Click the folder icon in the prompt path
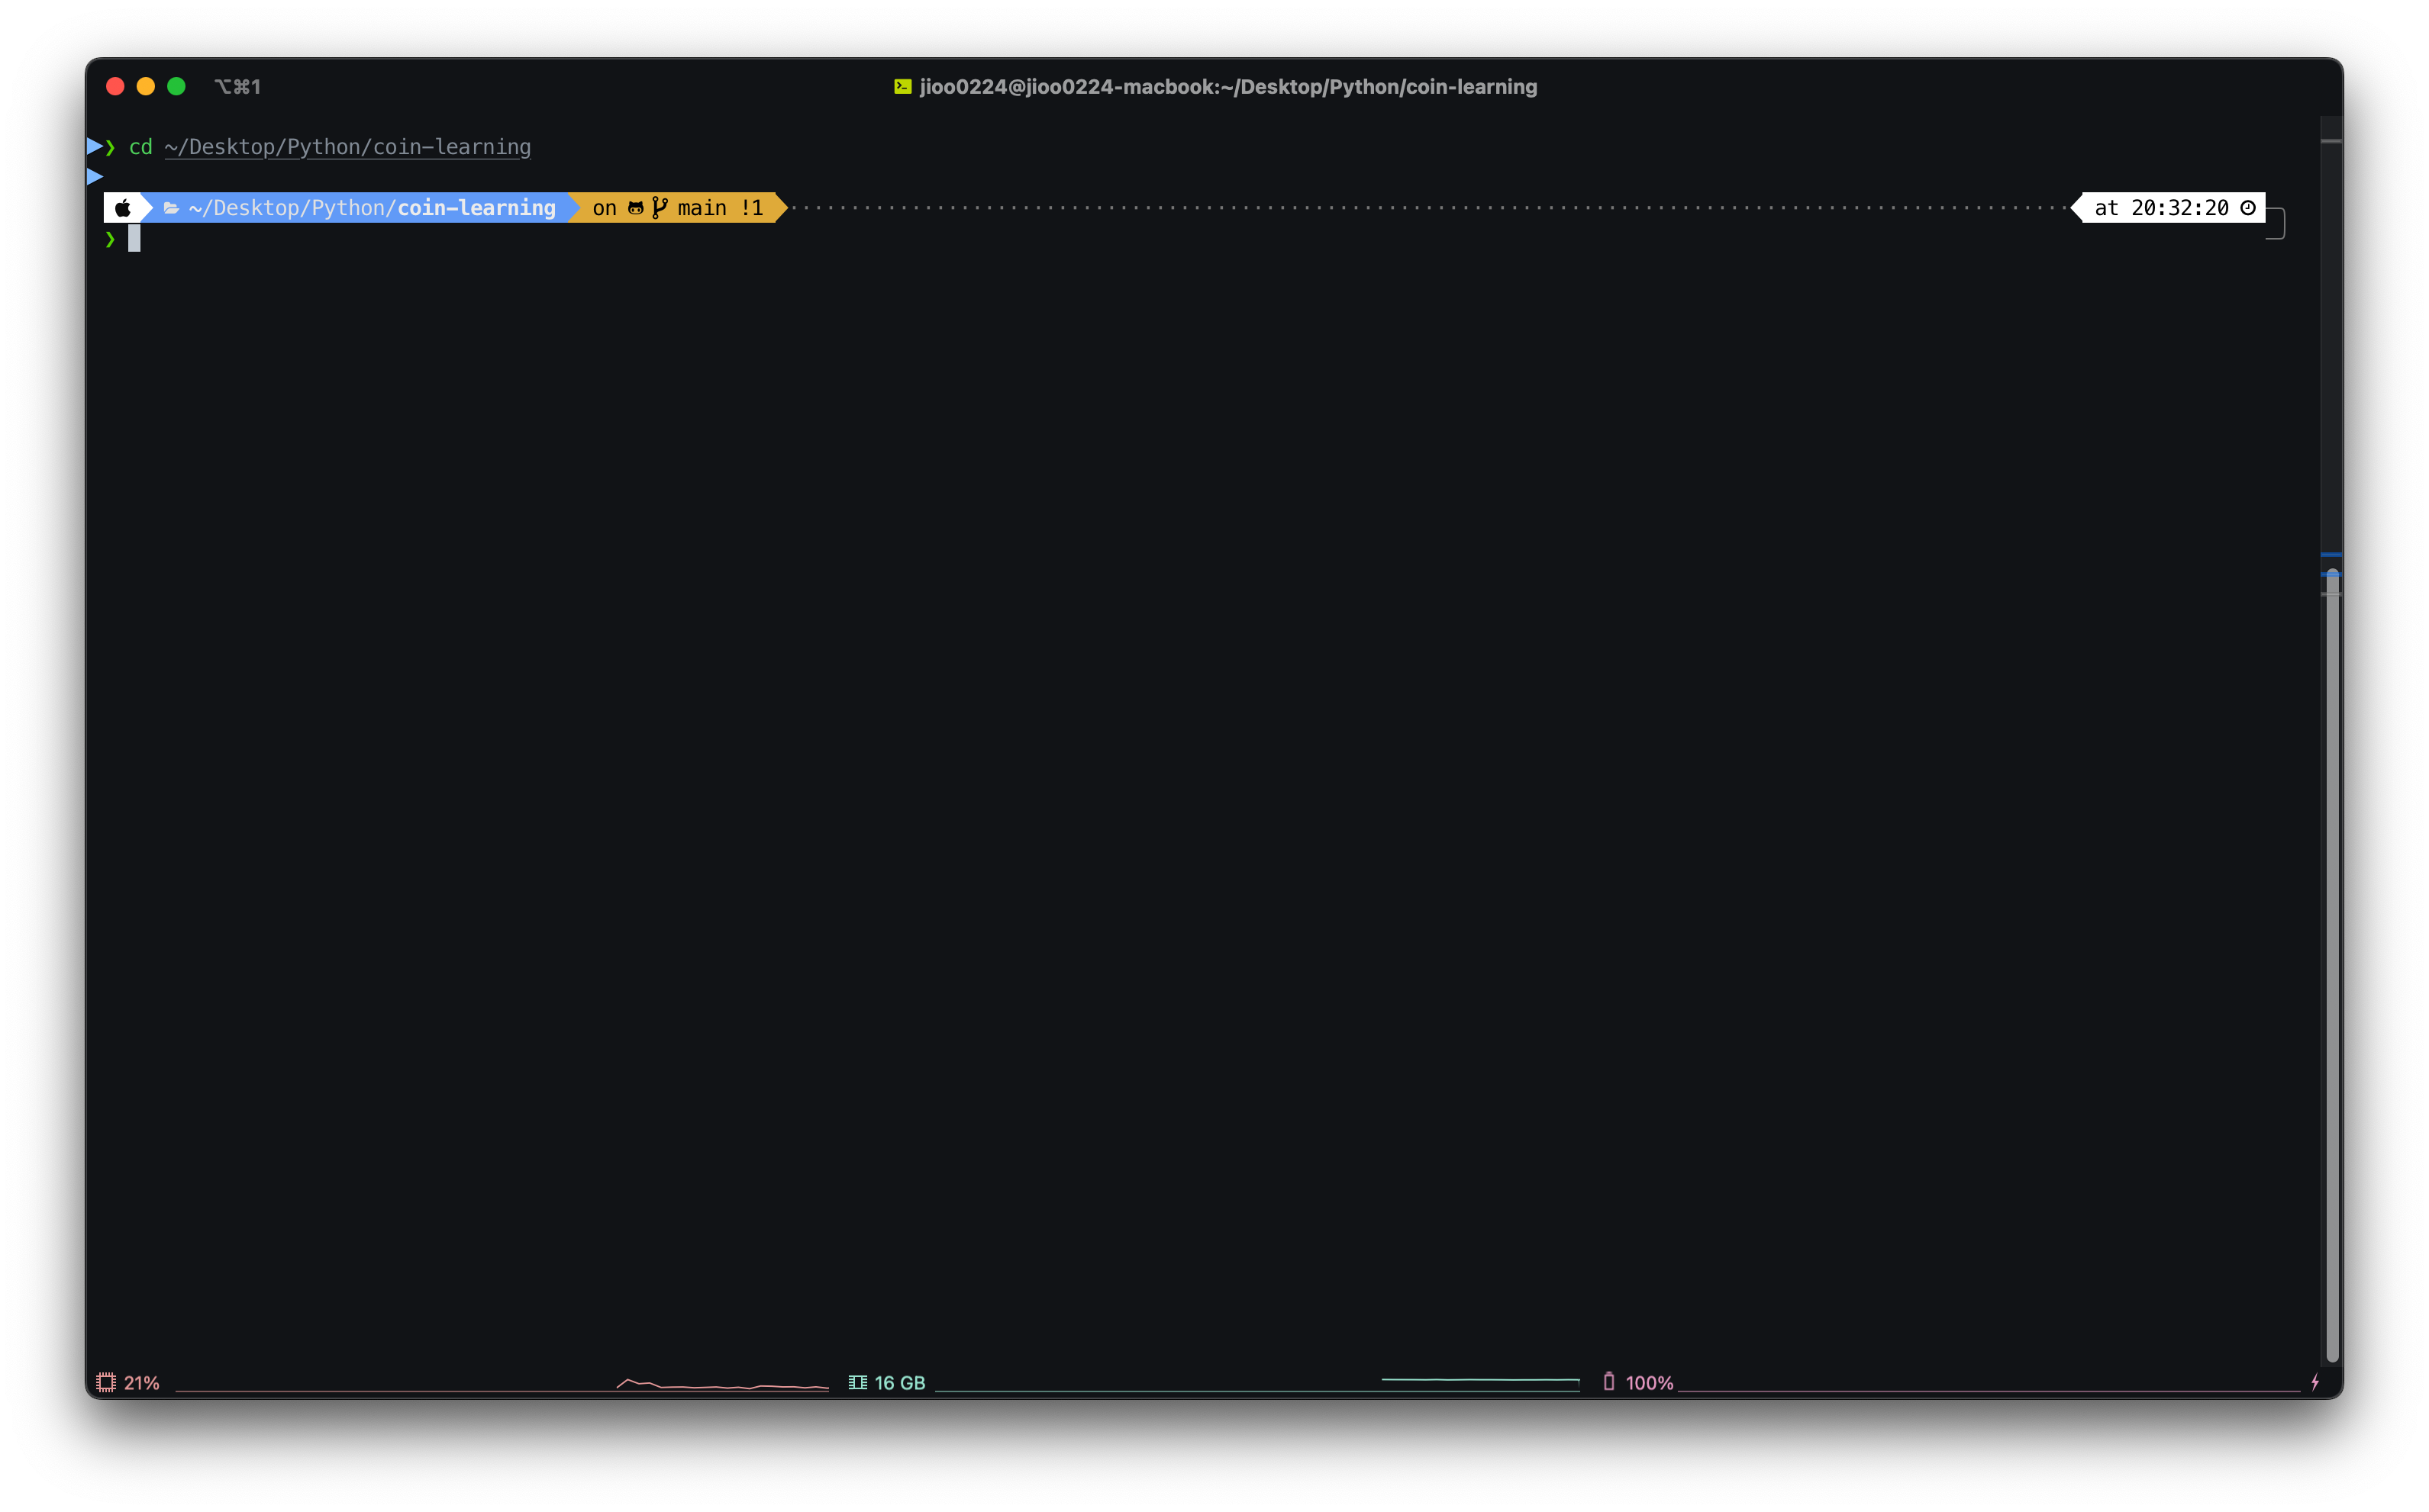This screenshot has height=1512, width=2429. (171, 208)
